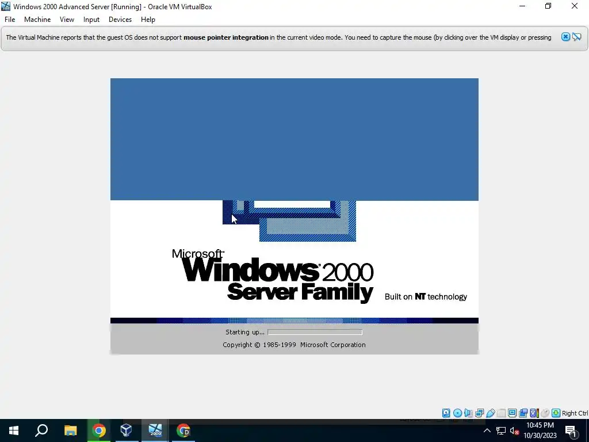
Task: Open the Action Center notifications
Action: [571, 430]
